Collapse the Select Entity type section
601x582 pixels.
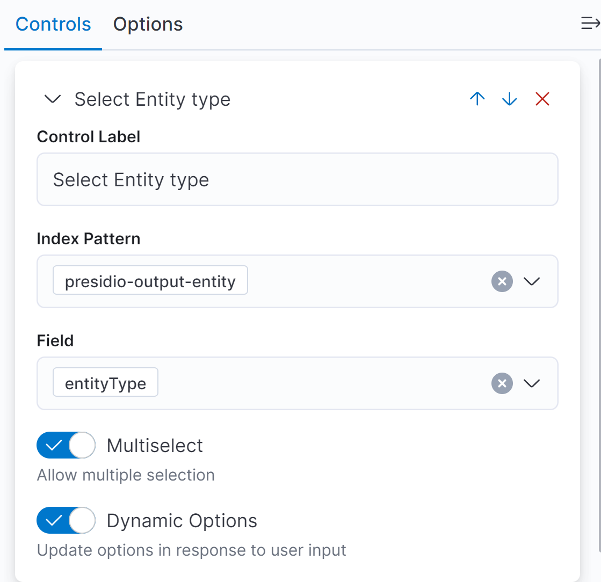[x=52, y=99]
